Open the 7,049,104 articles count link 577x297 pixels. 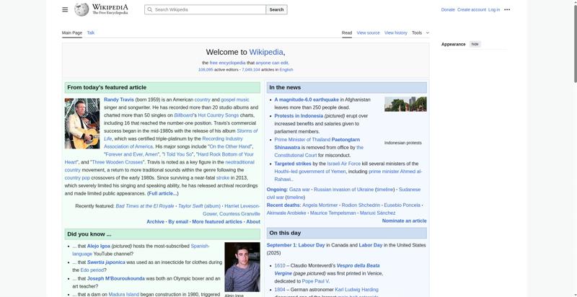pos(250,69)
